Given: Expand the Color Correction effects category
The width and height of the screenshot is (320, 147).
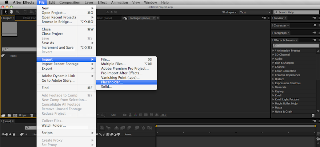Looking at the screenshot, I should pos(274,71).
